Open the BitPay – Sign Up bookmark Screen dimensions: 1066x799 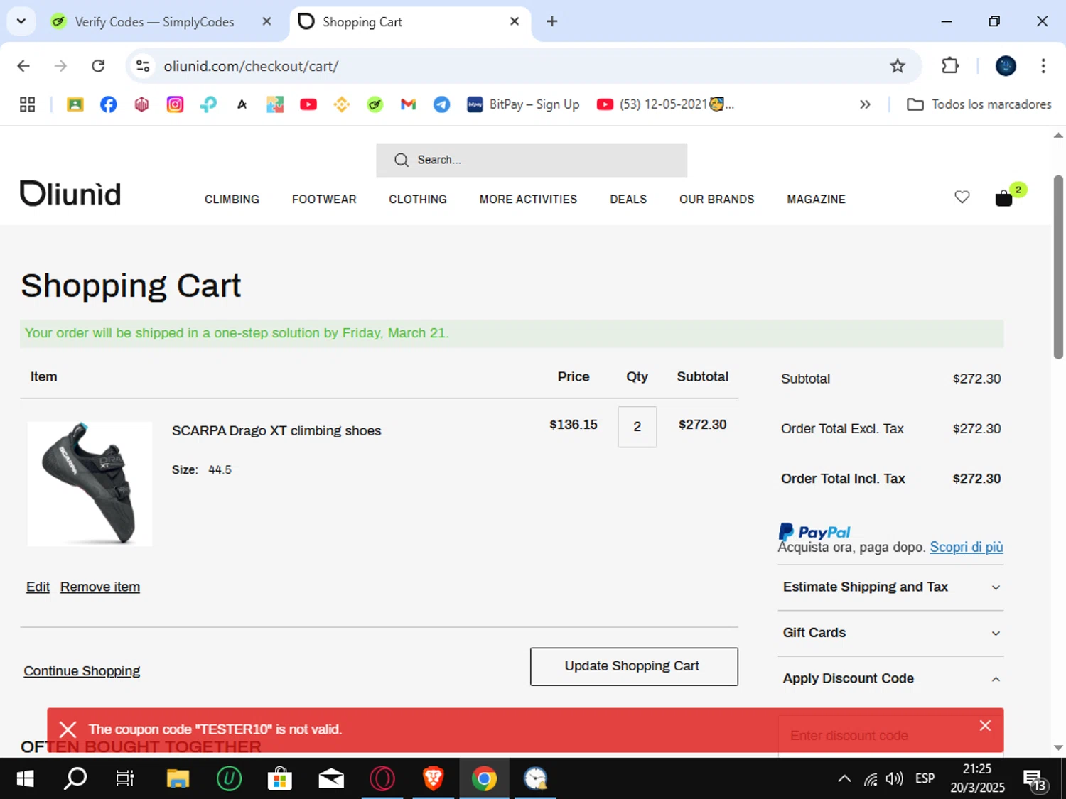click(x=523, y=104)
